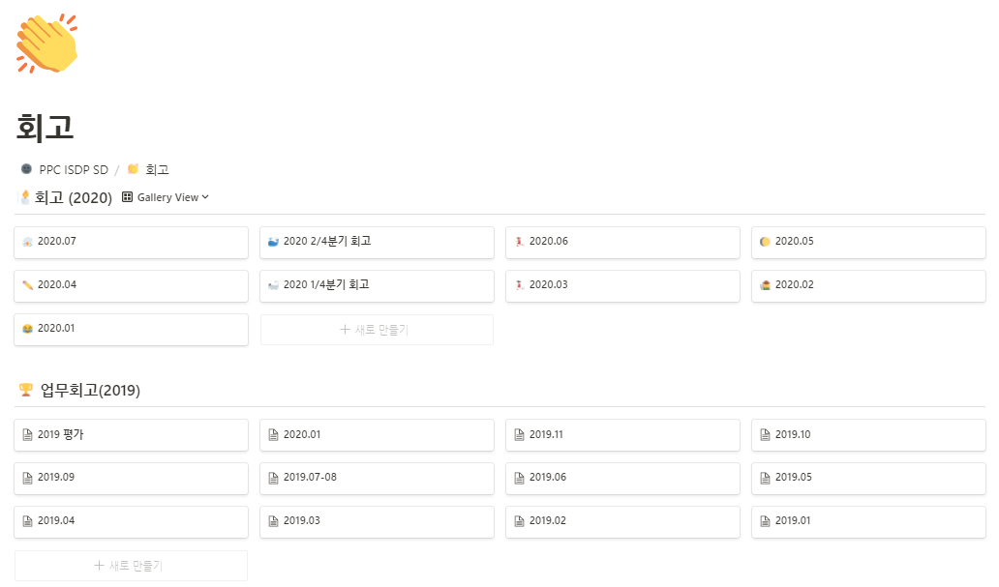This screenshot has width=999, height=587.
Task: Open the 2019.07-08 page card
Action: click(x=377, y=478)
